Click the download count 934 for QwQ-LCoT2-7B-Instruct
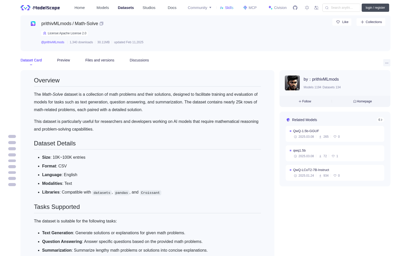Screen dimensions: 411x256 point(326,176)
